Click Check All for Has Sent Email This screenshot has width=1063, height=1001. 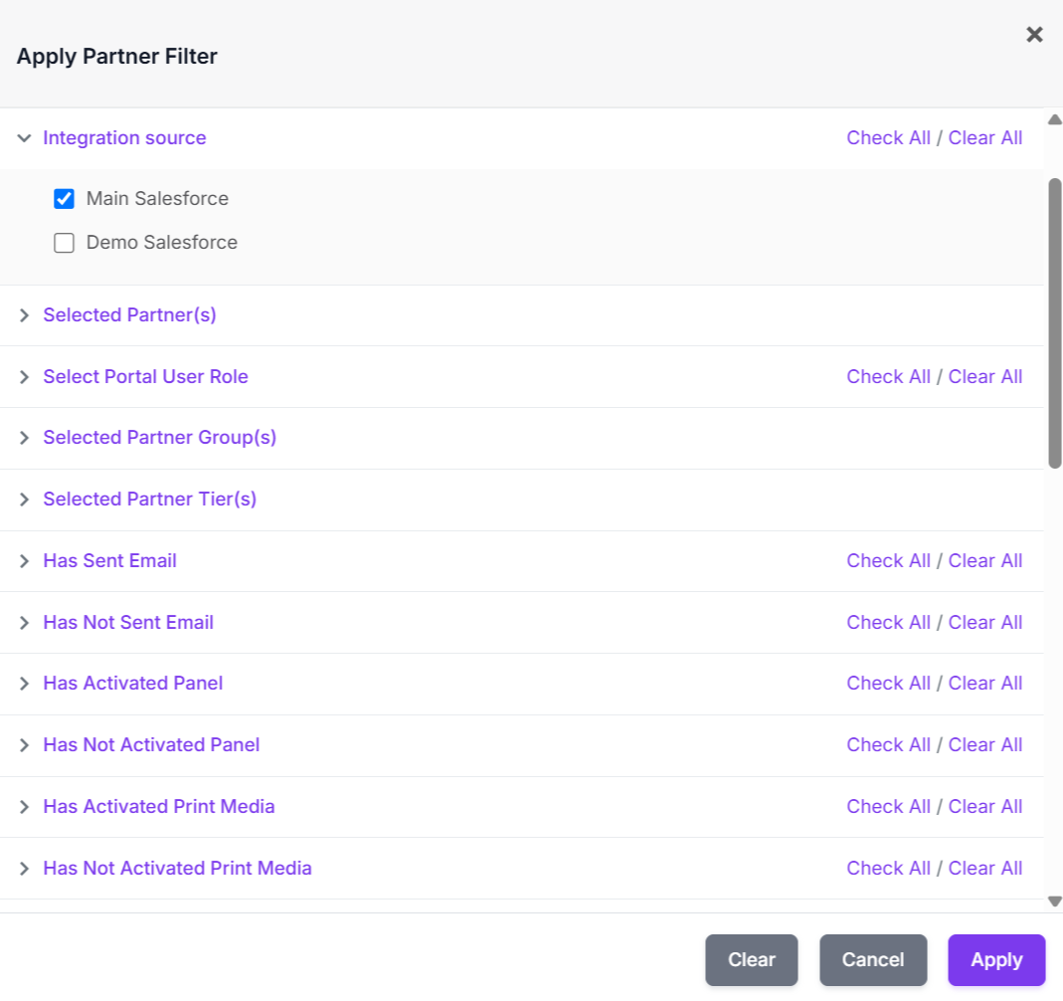click(888, 561)
